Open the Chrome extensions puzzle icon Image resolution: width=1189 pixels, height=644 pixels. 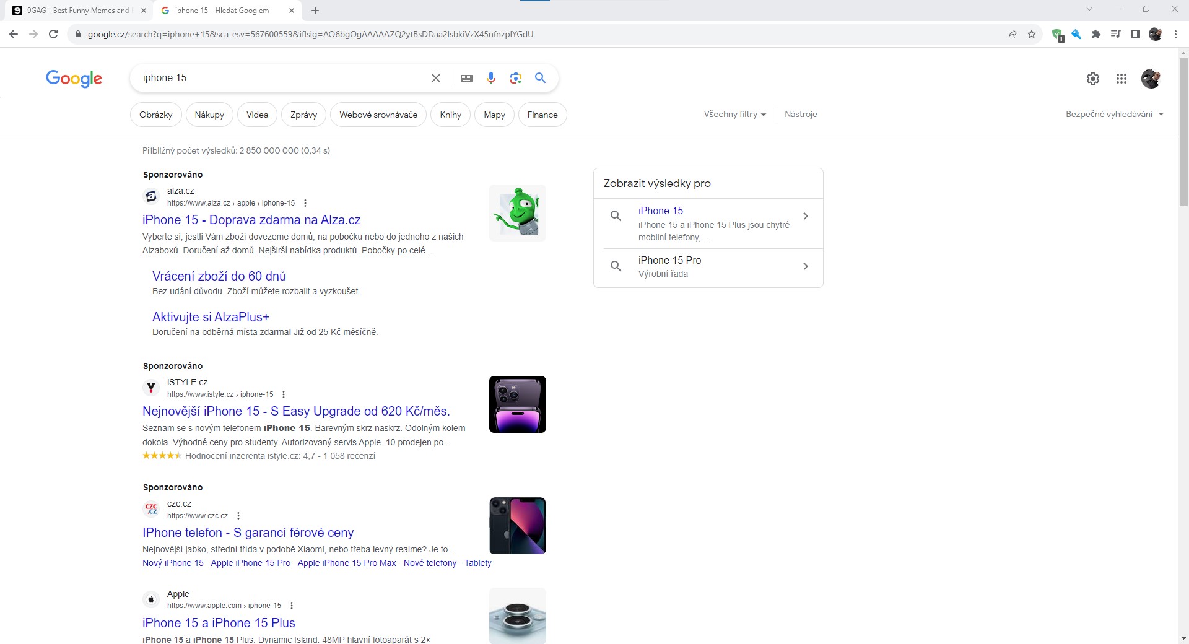1096,34
